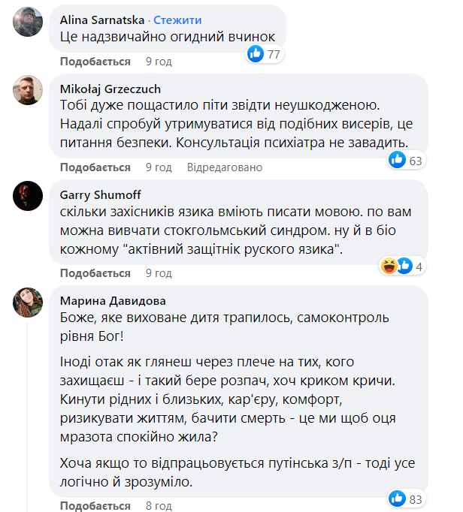This screenshot has height=512, width=463.
Task: Open Mikołaj Grzeczuch's avatar
Action: 28,92
